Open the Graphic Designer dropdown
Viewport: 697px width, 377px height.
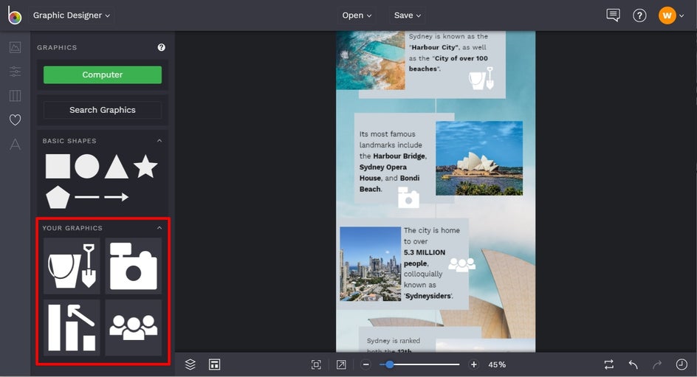(71, 15)
